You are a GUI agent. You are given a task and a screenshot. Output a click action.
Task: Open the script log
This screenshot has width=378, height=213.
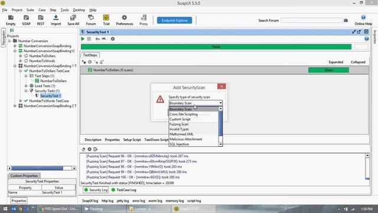click(x=194, y=201)
